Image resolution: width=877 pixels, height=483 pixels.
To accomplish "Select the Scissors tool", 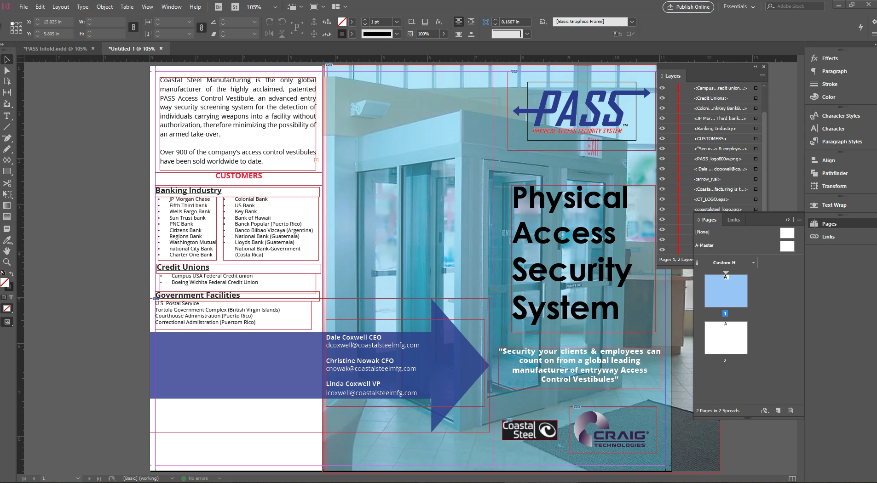I will 7,183.
